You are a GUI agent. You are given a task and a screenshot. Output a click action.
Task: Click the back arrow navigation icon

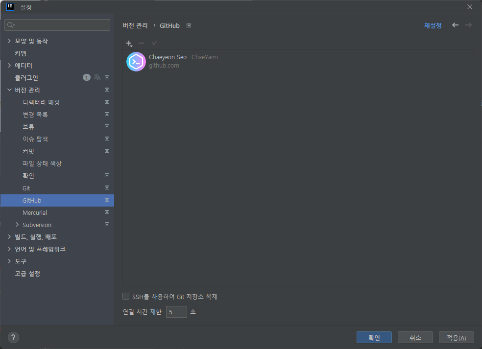455,25
